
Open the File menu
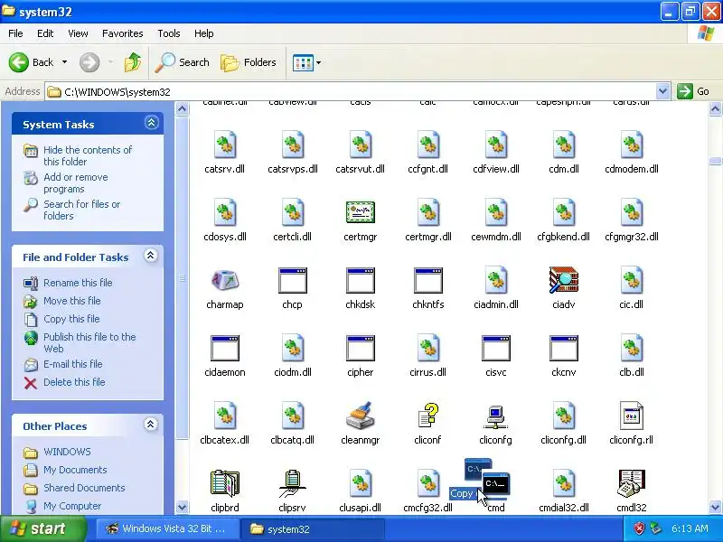click(x=15, y=33)
